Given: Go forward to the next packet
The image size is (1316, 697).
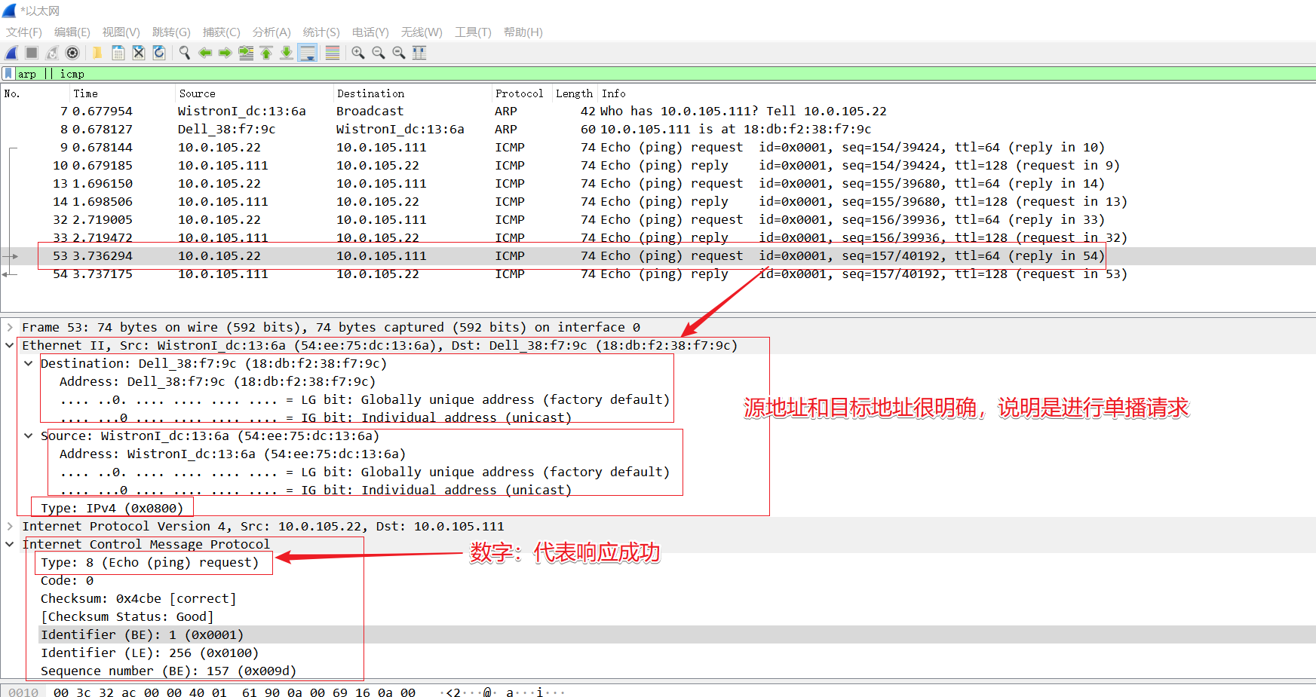Looking at the screenshot, I should tap(225, 53).
